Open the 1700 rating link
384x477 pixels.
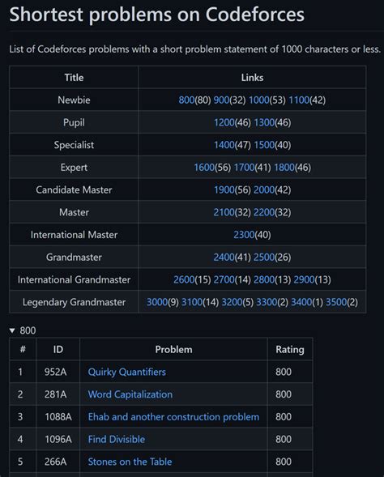244,168
